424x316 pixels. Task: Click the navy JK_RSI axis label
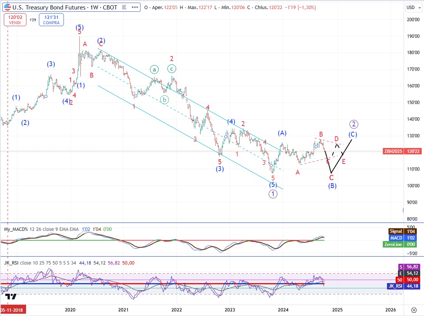(395, 286)
